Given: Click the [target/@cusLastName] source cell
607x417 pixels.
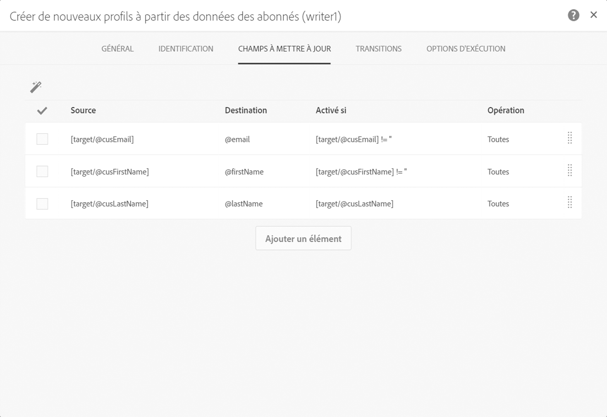Looking at the screenshot, I should [x=110, y=204].
